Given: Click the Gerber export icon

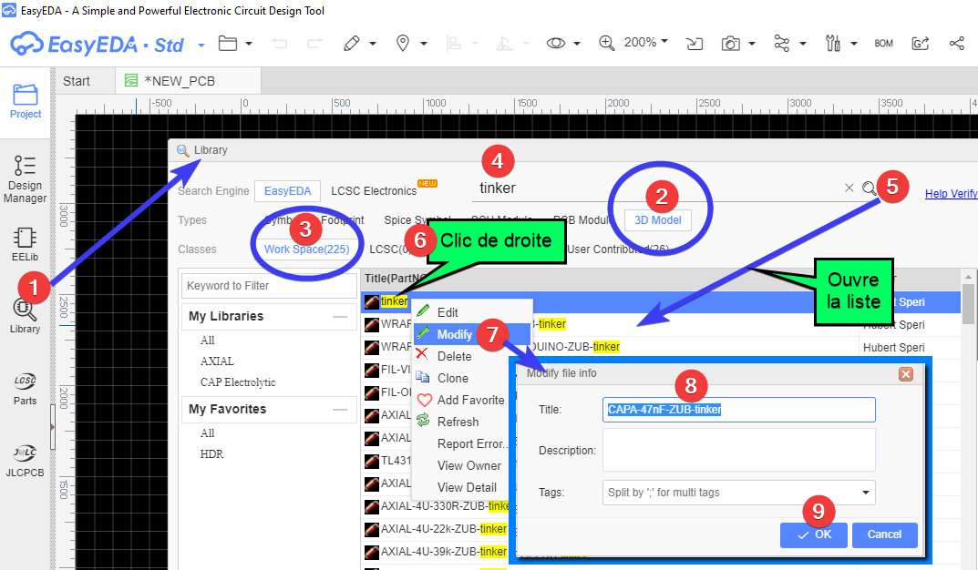Looking at the screenshot, I should pyautogui.click(x=921, y=43).
